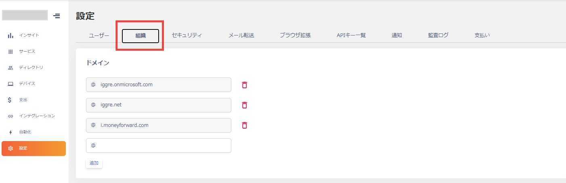
Task: Select the メール転送 tab
Action: pyautogui.click(x=241, y=35)
